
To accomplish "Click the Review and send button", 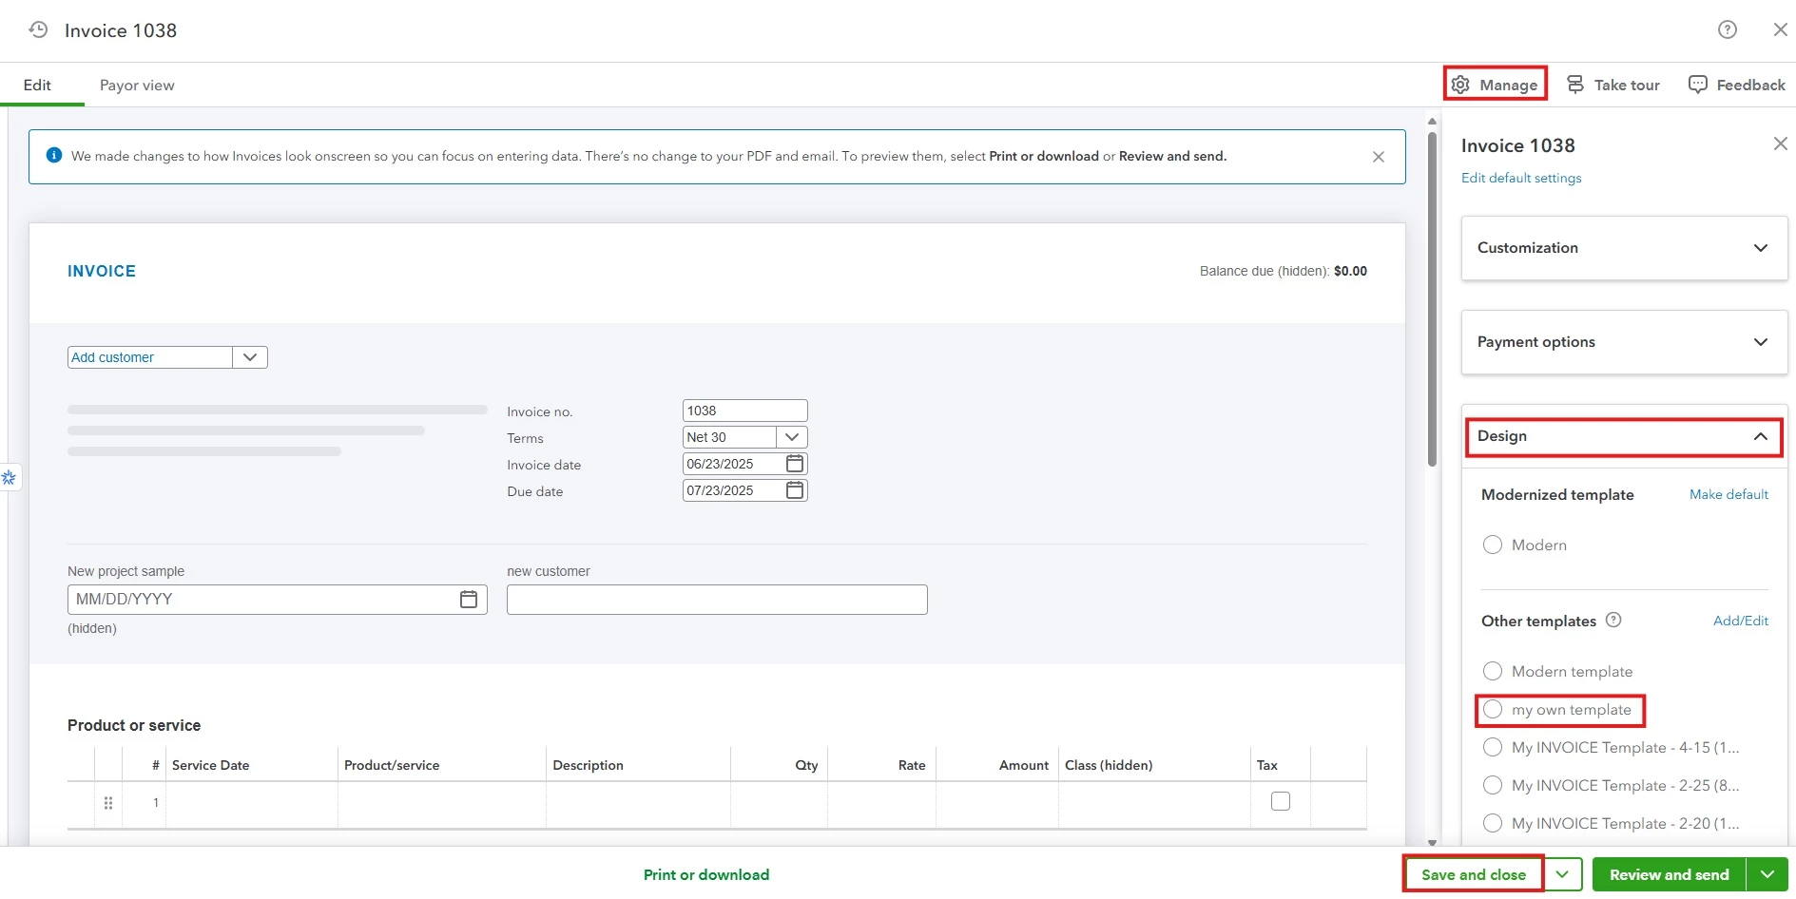I will 1670,874.
